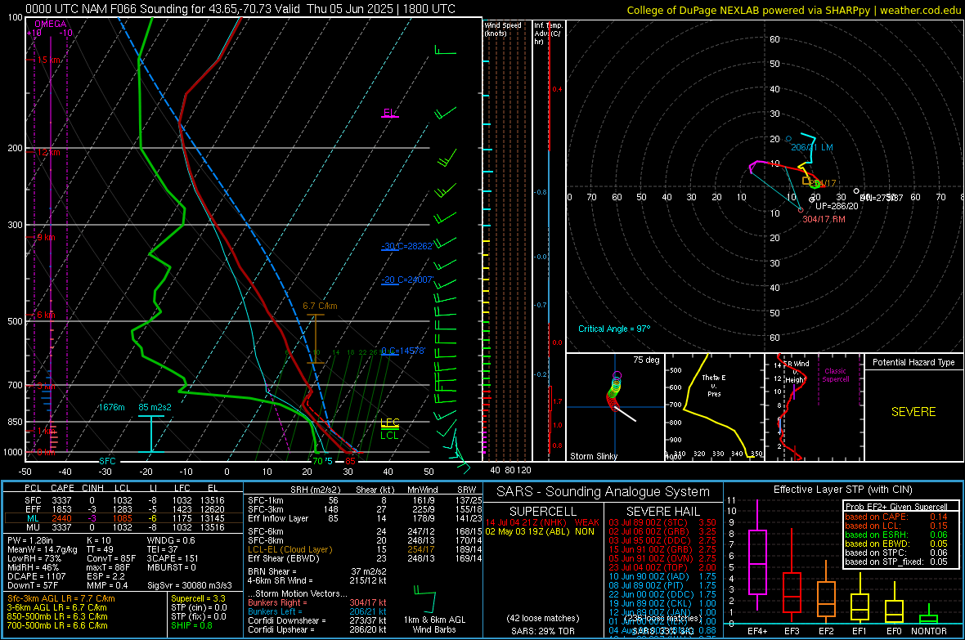Click the DCAPE = 1107 value

[36, 576]
